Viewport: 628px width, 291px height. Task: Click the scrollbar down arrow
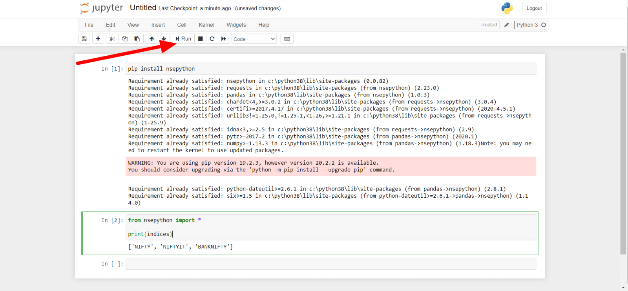(x=623, y=288)
